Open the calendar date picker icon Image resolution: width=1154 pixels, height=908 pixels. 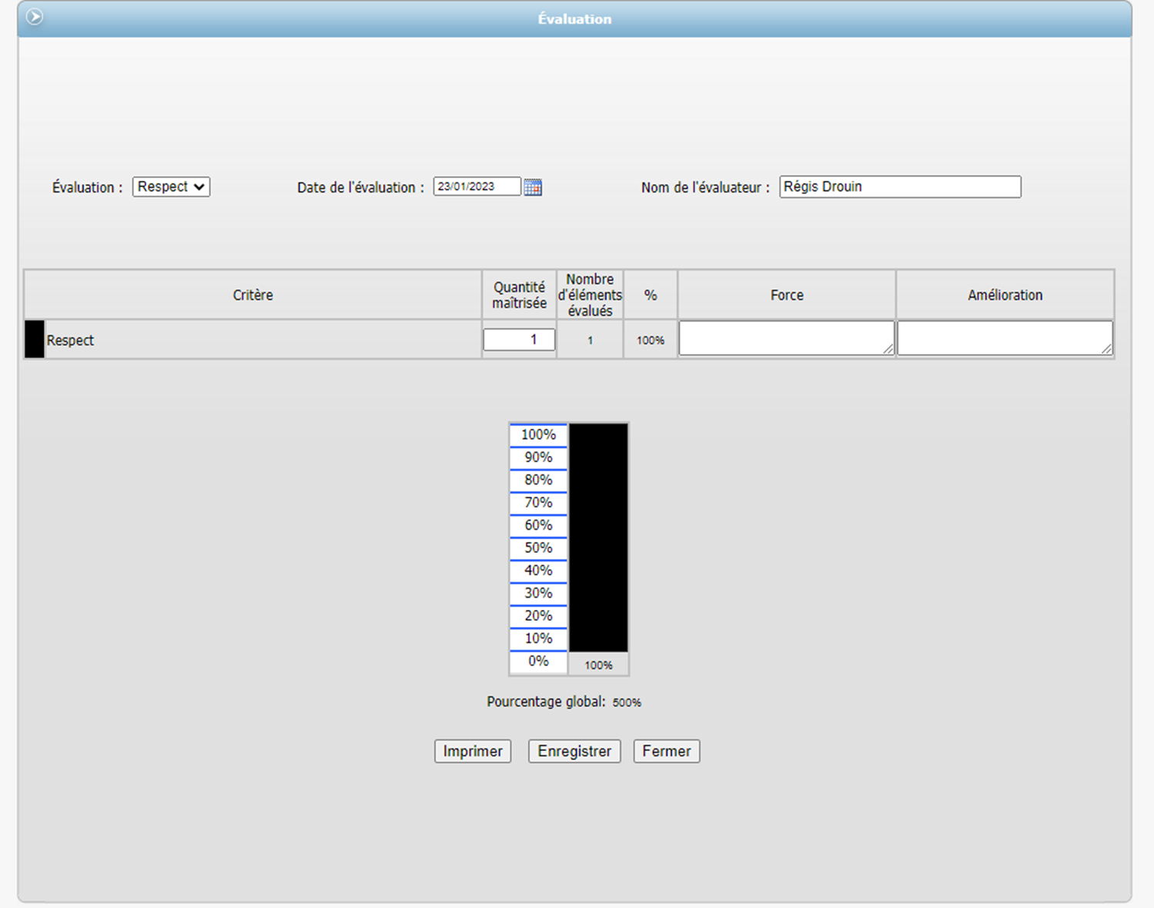[533, 187]
